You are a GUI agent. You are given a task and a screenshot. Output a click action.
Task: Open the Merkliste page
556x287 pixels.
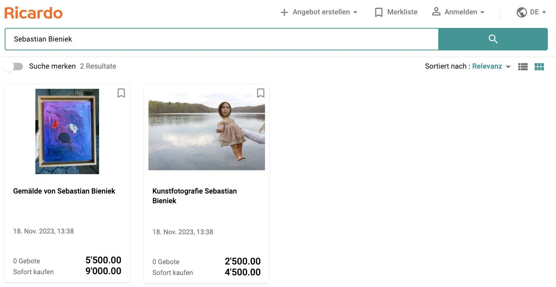(x=402, y=12)
